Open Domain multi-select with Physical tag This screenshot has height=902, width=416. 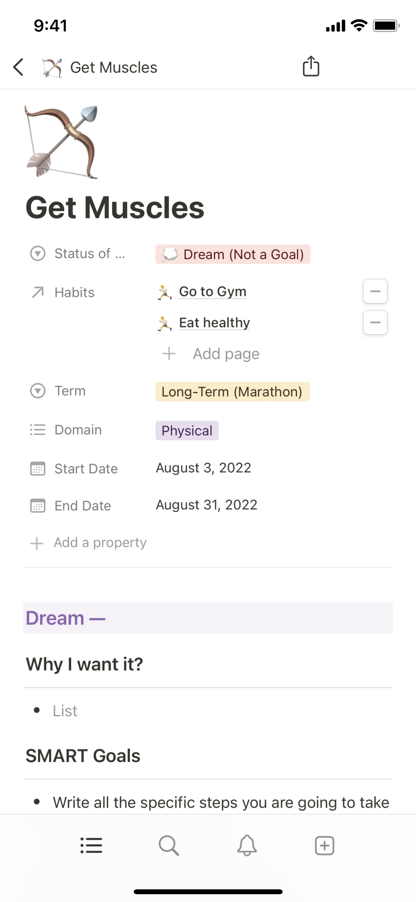coord(187,431)
